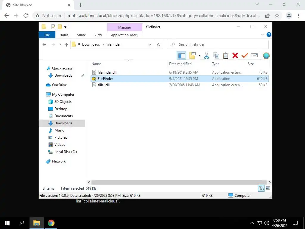Click the horizontal scrollbar in file list
The image size is (305, 229).
[179, 182]
